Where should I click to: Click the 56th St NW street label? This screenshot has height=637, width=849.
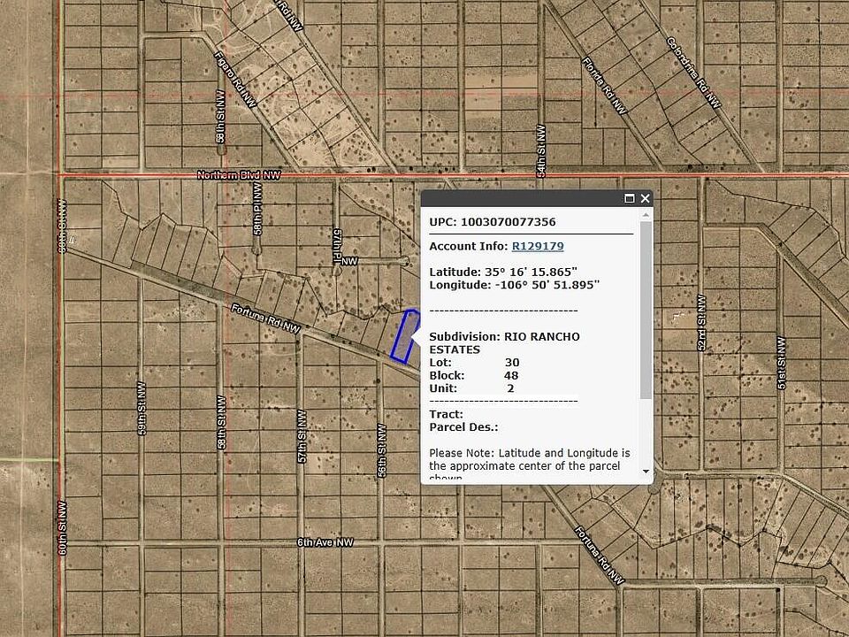[382, 450]
